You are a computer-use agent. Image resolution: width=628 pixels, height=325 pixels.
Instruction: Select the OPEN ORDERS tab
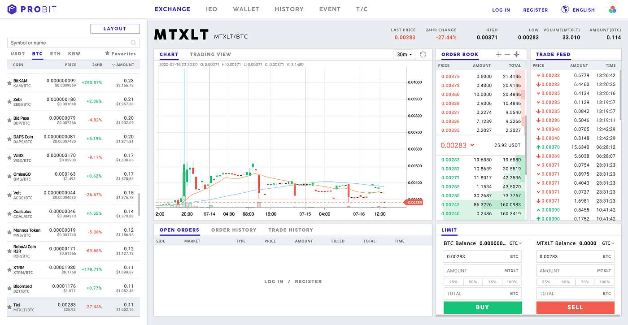[x=179, y=230]
